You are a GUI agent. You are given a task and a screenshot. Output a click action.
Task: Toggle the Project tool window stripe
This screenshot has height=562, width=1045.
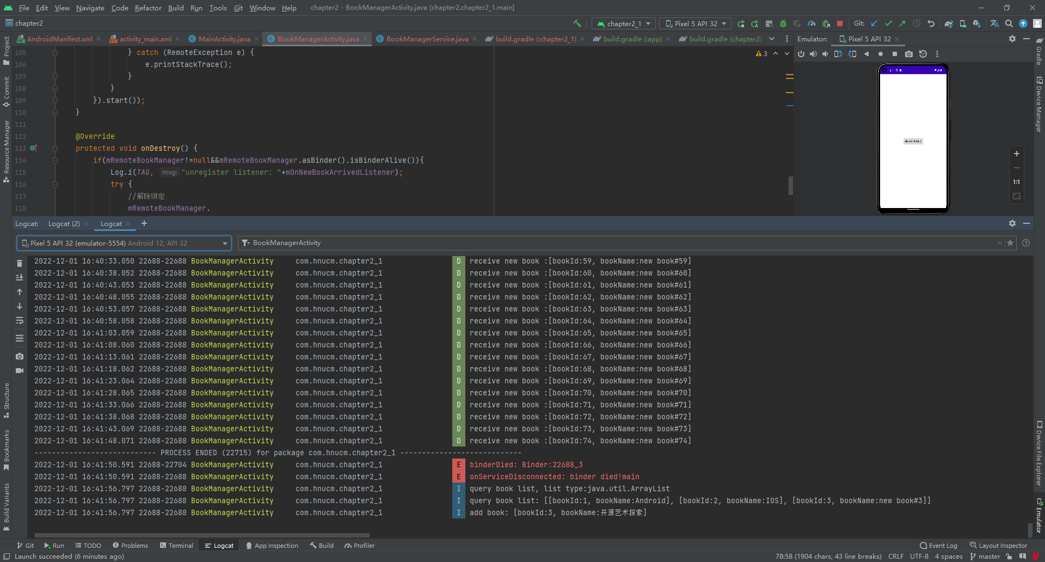tap(7, 51)
